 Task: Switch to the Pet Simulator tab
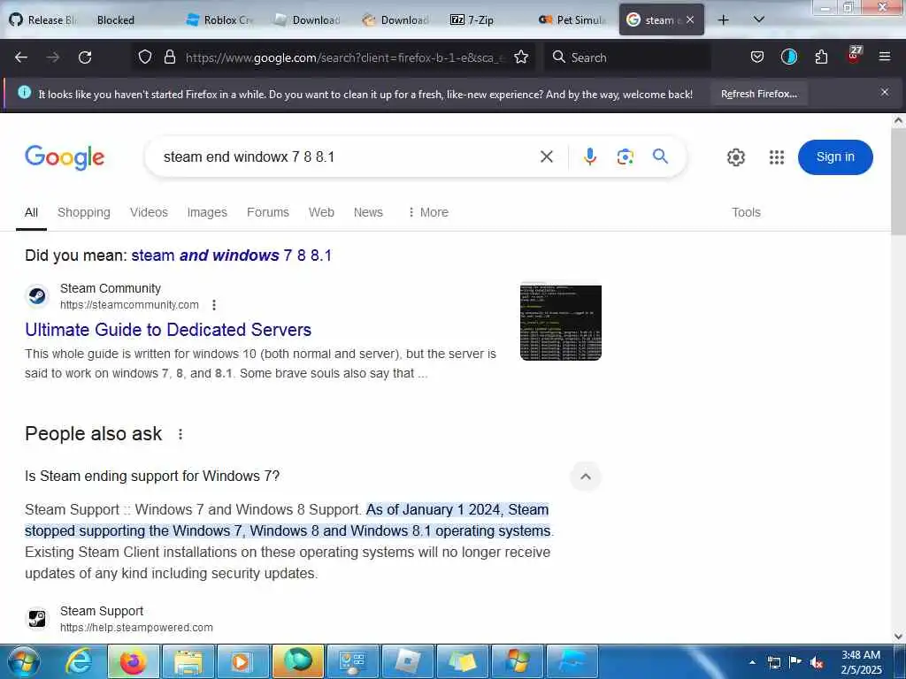pos(572,19)
